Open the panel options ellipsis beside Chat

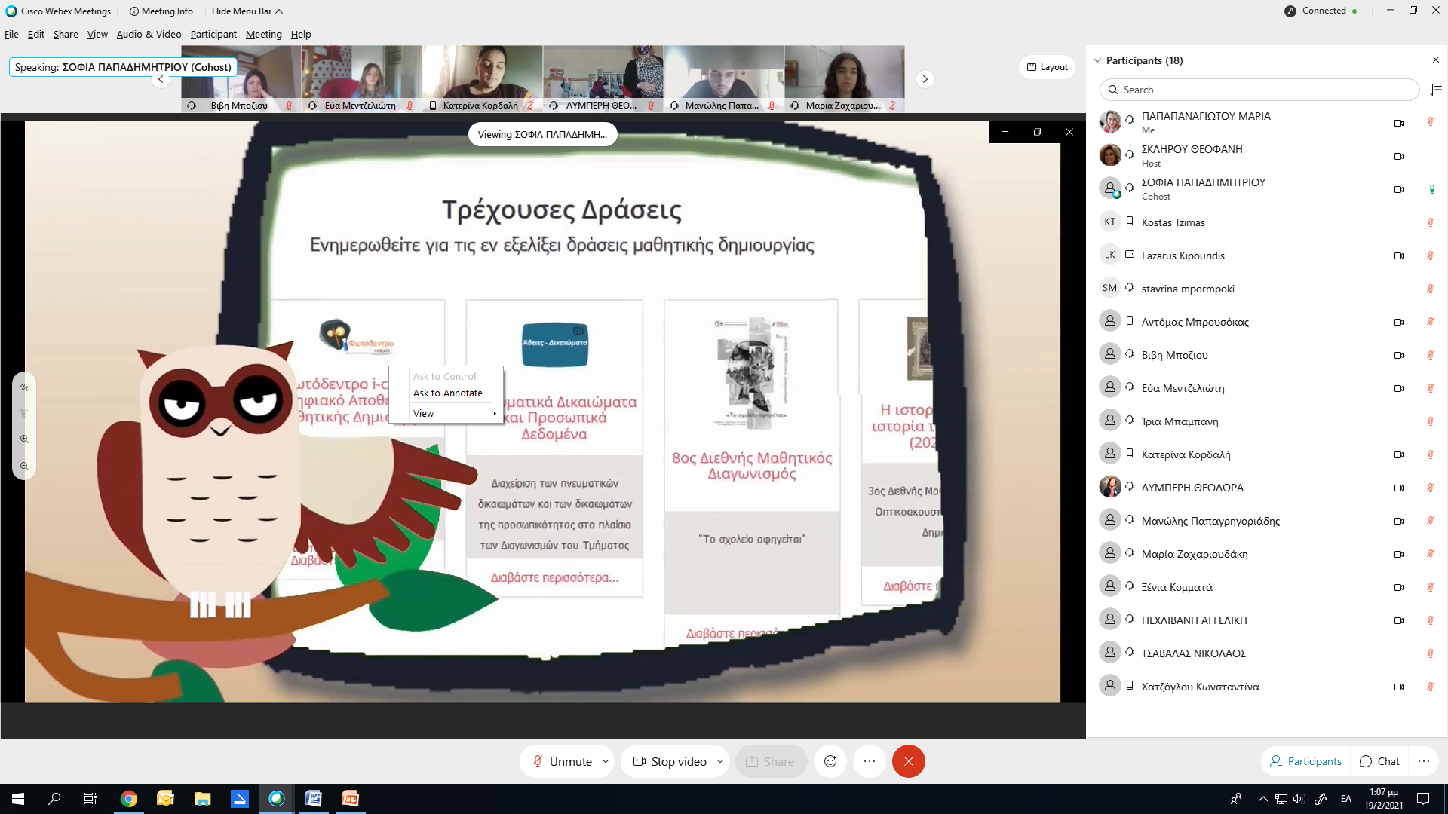point(1423,761)
